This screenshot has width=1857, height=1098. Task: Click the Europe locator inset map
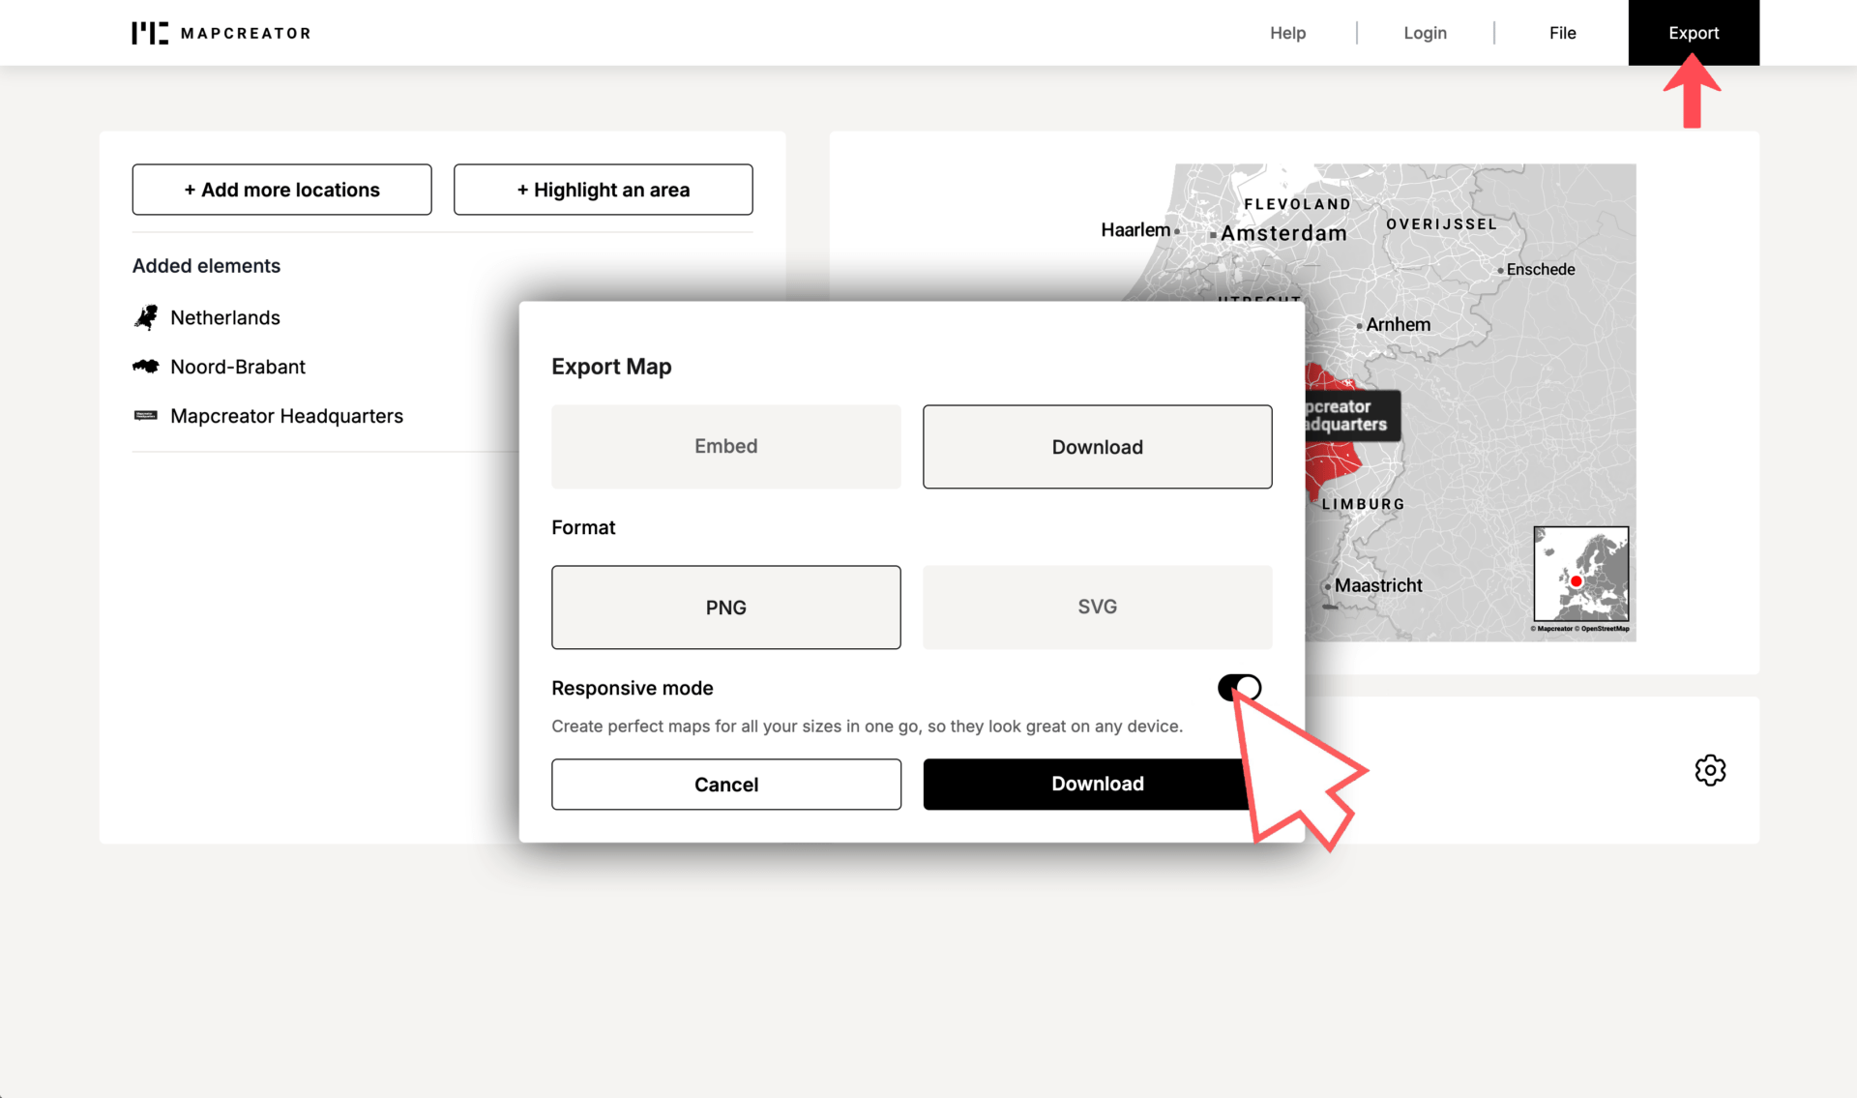point(1580,576)
